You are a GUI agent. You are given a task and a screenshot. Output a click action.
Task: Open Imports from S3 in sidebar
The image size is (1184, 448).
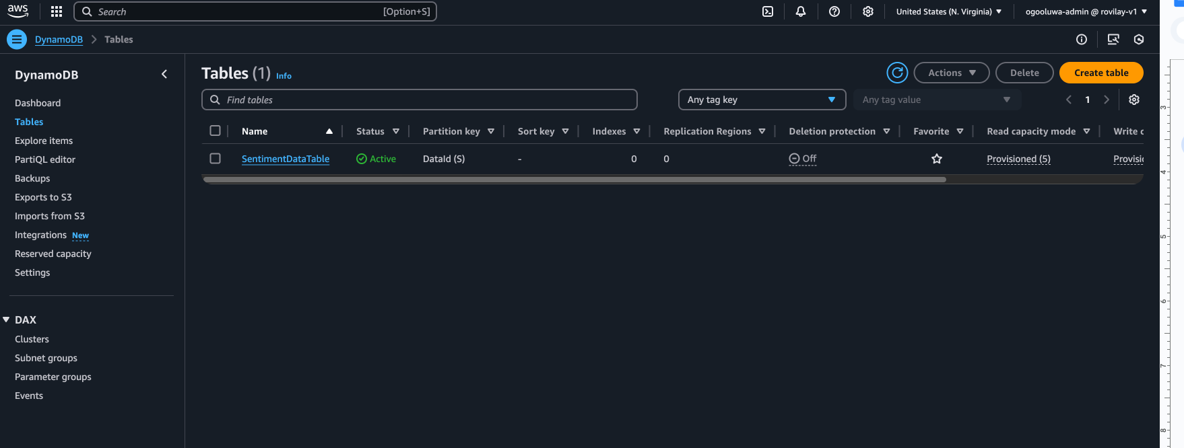coord(50,216)
